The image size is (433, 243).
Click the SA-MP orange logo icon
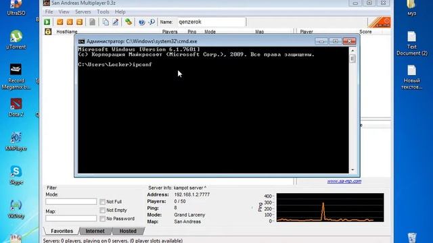pyautogui.click(x=379, y=22)
